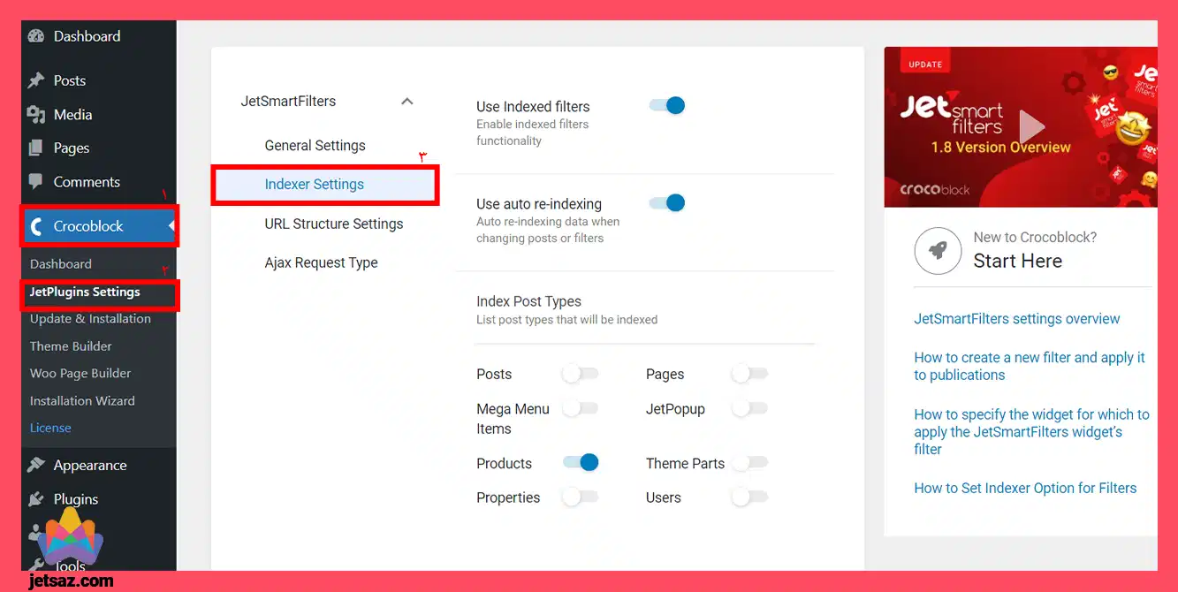The image size is (1178, 592).
Task: Click the Dashboard gauge icon in sidebar
Action: [x=35, y=36]
